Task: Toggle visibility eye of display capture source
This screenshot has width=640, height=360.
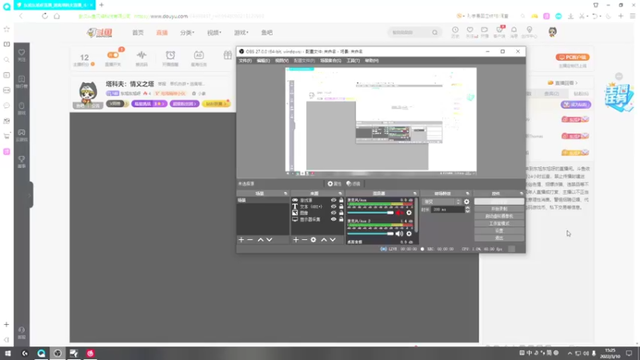Action: [x=334, y=219]
